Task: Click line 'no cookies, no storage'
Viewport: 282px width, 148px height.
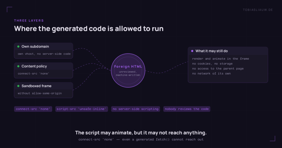Action: pos(212,64)
